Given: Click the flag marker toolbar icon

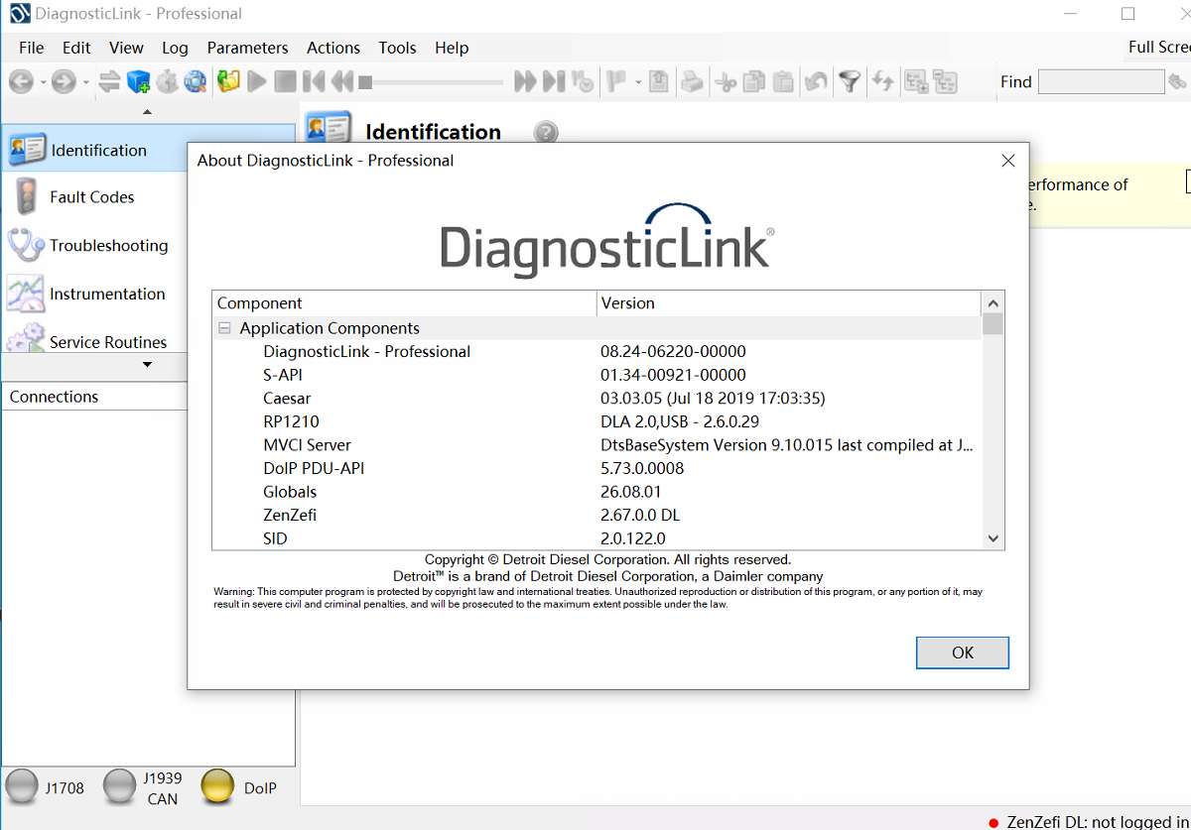Looking at the screenshot, I should pos(615,81).
